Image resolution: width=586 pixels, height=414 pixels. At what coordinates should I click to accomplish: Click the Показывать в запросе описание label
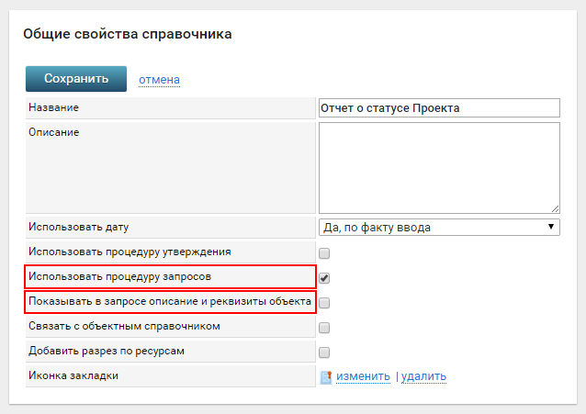[x=170, y=302]
